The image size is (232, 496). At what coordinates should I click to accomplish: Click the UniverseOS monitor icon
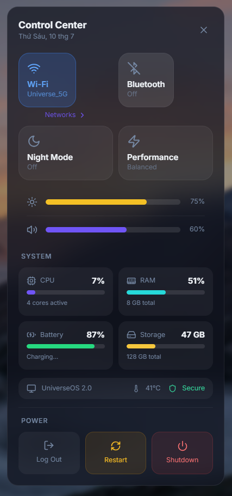tap(32, 388)
